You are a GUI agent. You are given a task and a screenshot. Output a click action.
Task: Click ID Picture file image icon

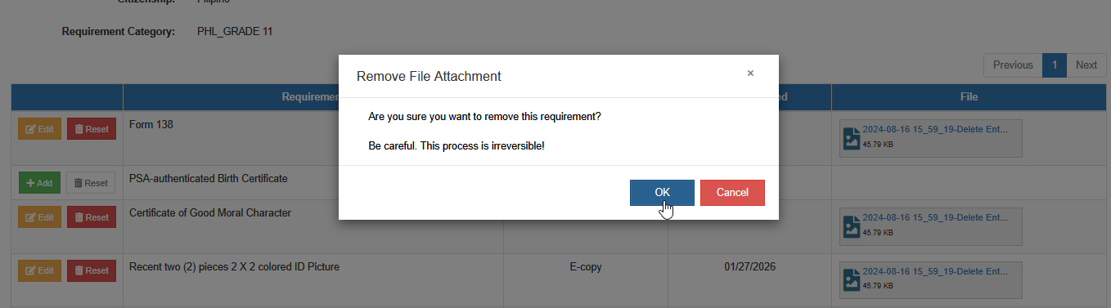tap(851, 280)
